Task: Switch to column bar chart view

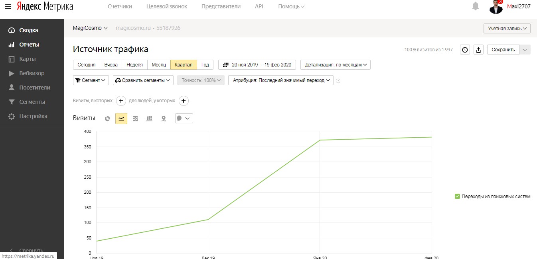Action: tap(149, 119)
